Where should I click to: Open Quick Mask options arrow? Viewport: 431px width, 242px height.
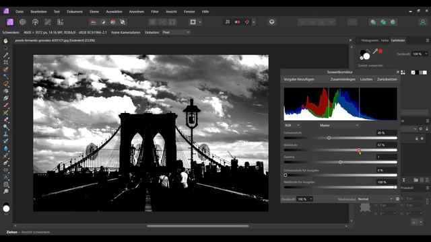point(200,22)
